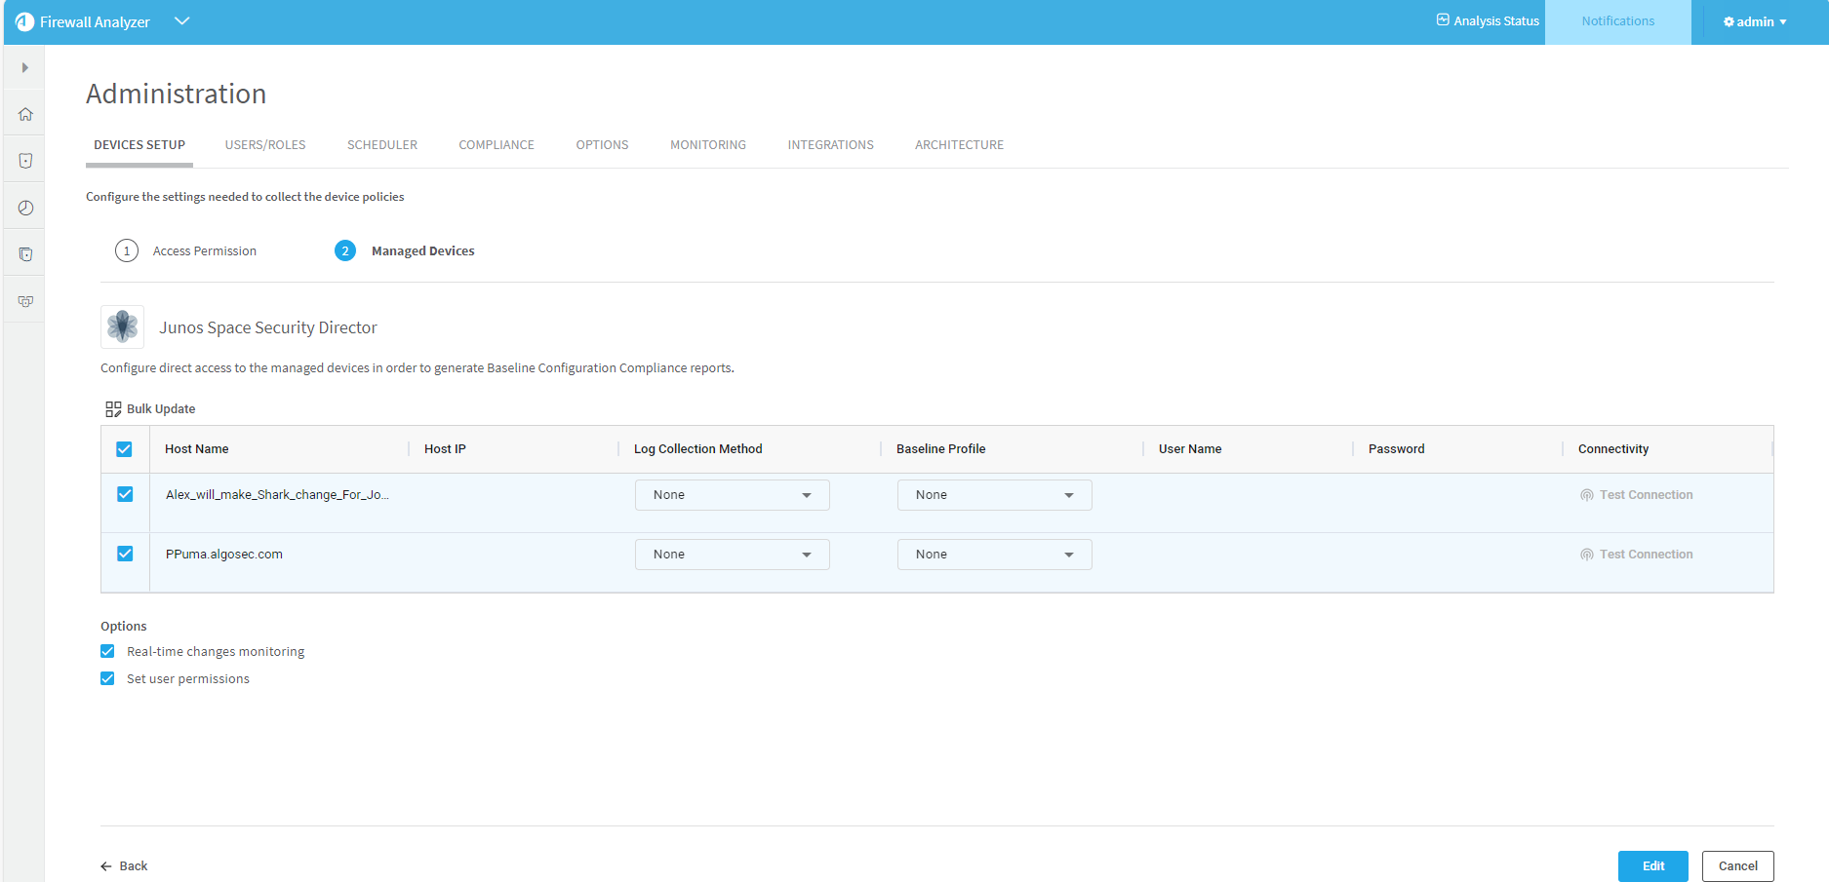The image size is (1829, 882).
Task: Open the admin user menu
Action: tap(1754, 21)
